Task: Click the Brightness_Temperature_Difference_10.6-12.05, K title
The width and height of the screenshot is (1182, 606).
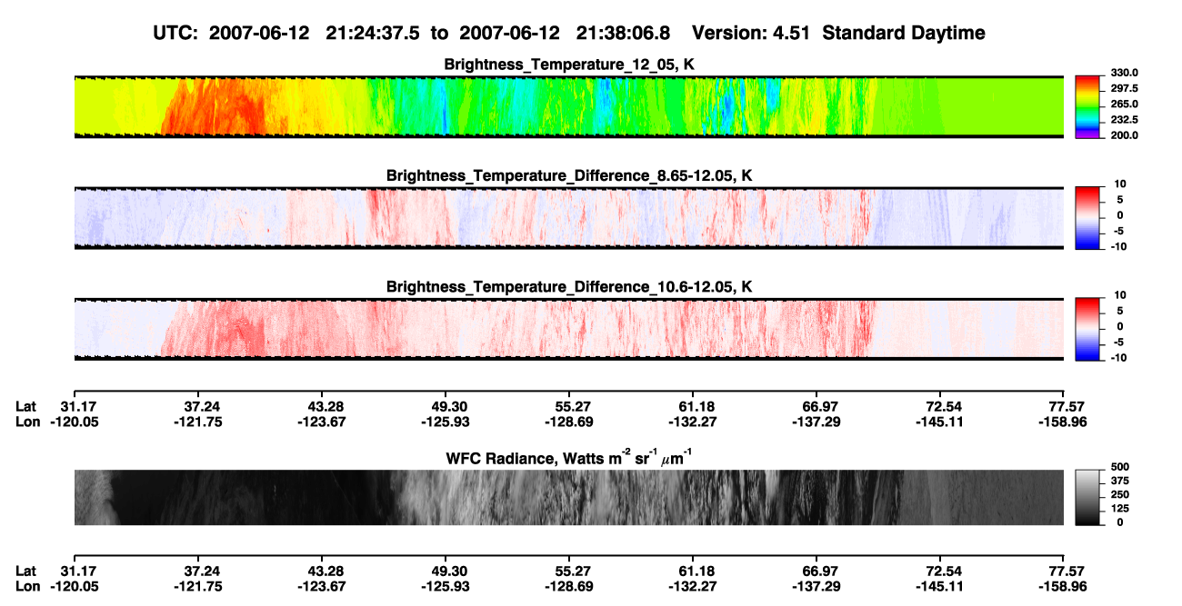Action: [x=569, y=287]
